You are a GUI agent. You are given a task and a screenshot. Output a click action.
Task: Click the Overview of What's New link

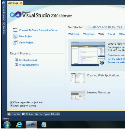(x=116, y=56)
